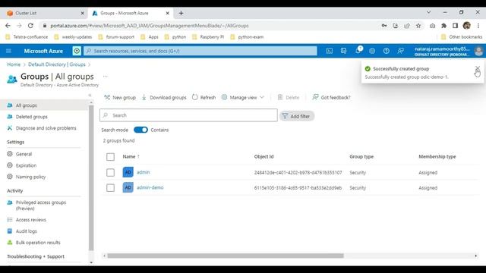Open the Azure portal hamburger menu
Viewport: 486px width, 273px height.
coord(8,51)
